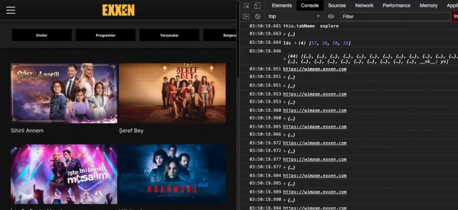Open the Şeref Bey poster thumbnail
The image size is (458, 210).
click(x=172, y=93)
